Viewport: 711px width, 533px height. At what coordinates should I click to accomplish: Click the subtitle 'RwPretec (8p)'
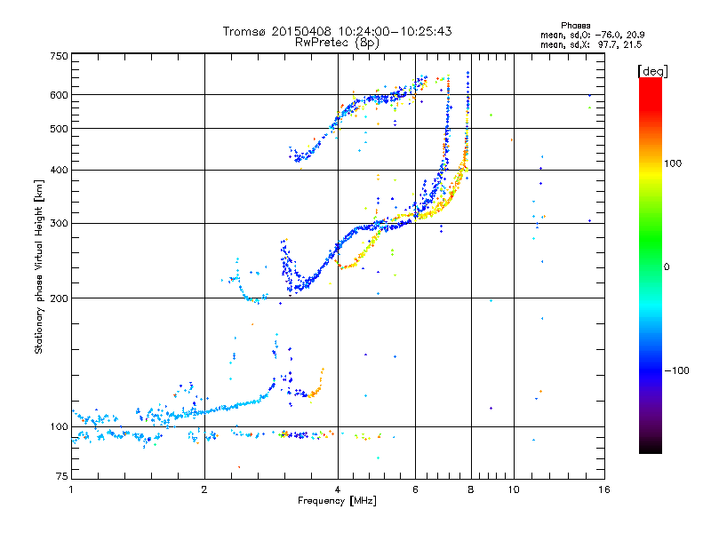point(337,43)
